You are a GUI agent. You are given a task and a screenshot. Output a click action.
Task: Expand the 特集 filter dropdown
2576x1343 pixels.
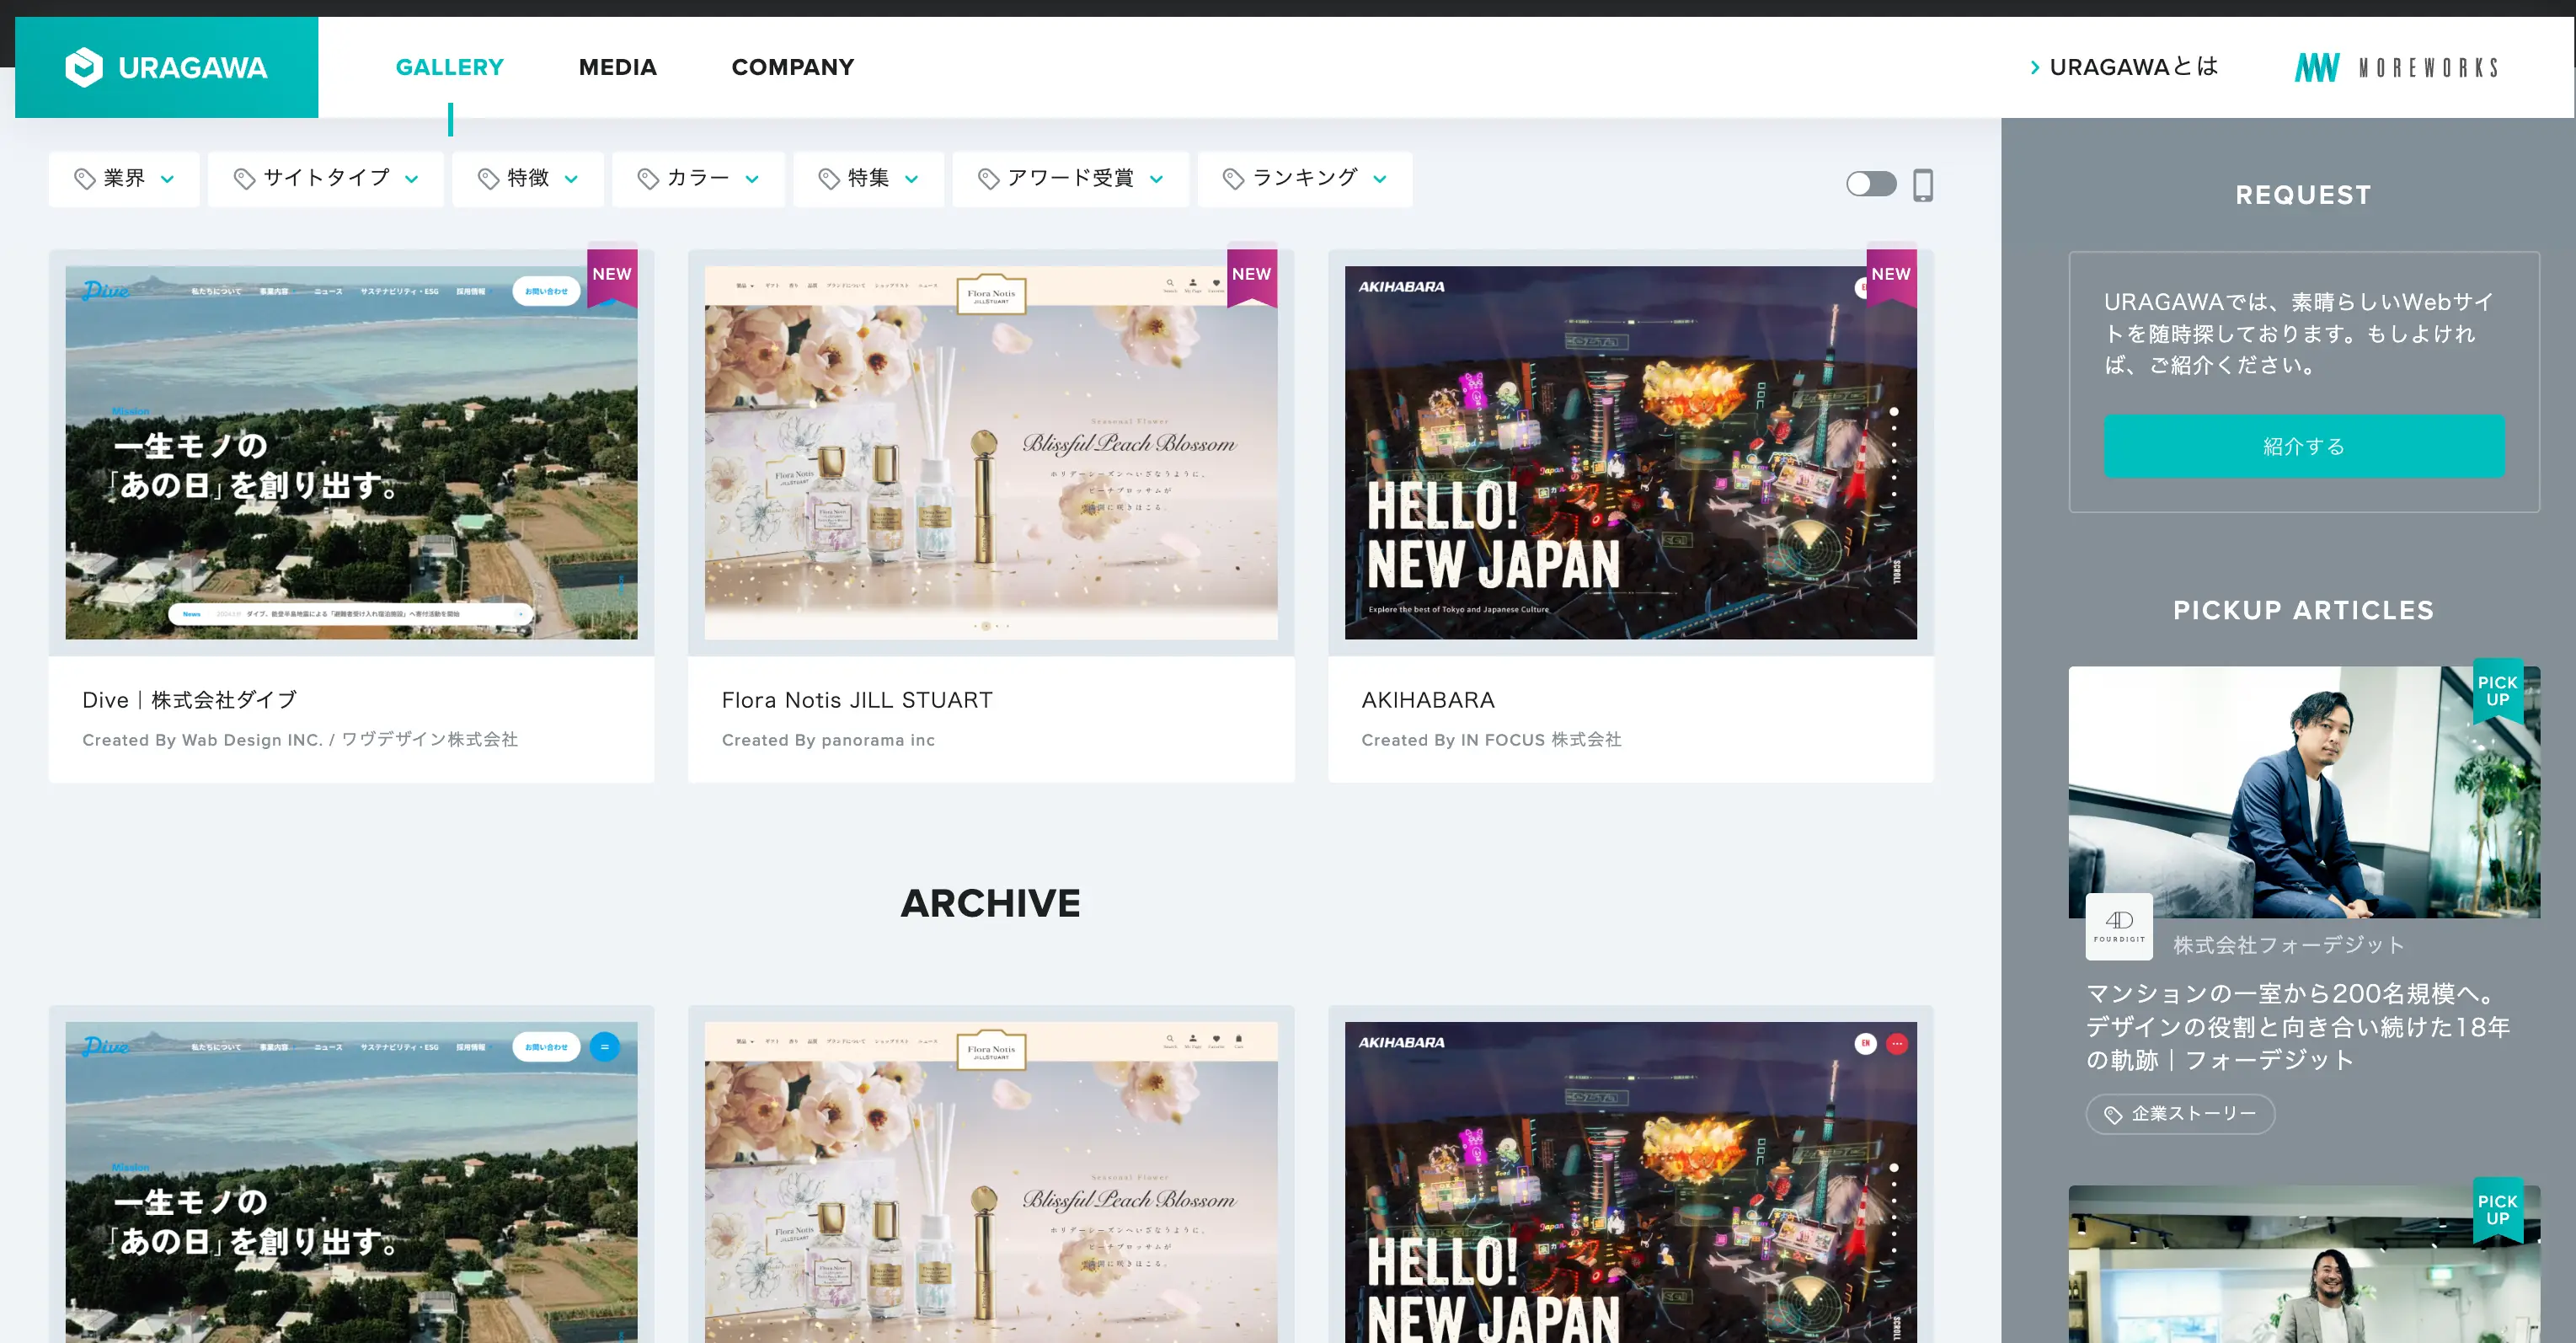coord(868,179)
